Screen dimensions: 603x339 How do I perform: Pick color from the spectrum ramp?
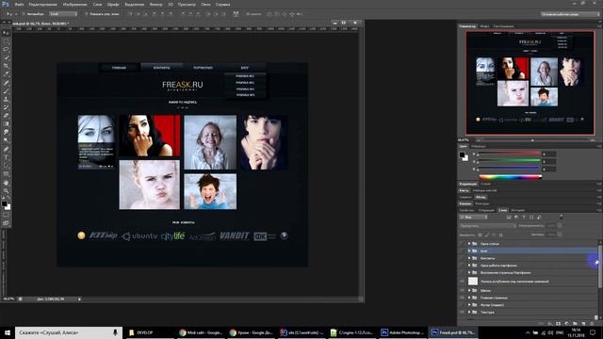511,177
